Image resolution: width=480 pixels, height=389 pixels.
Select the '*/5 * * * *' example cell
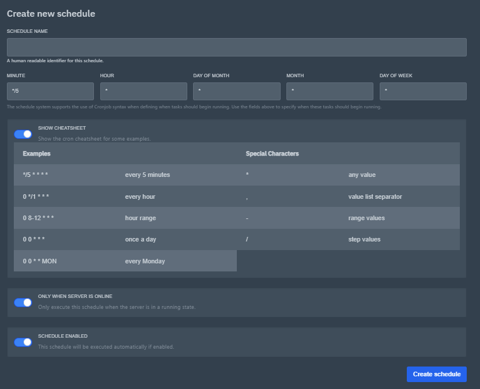tap(36, 175)
